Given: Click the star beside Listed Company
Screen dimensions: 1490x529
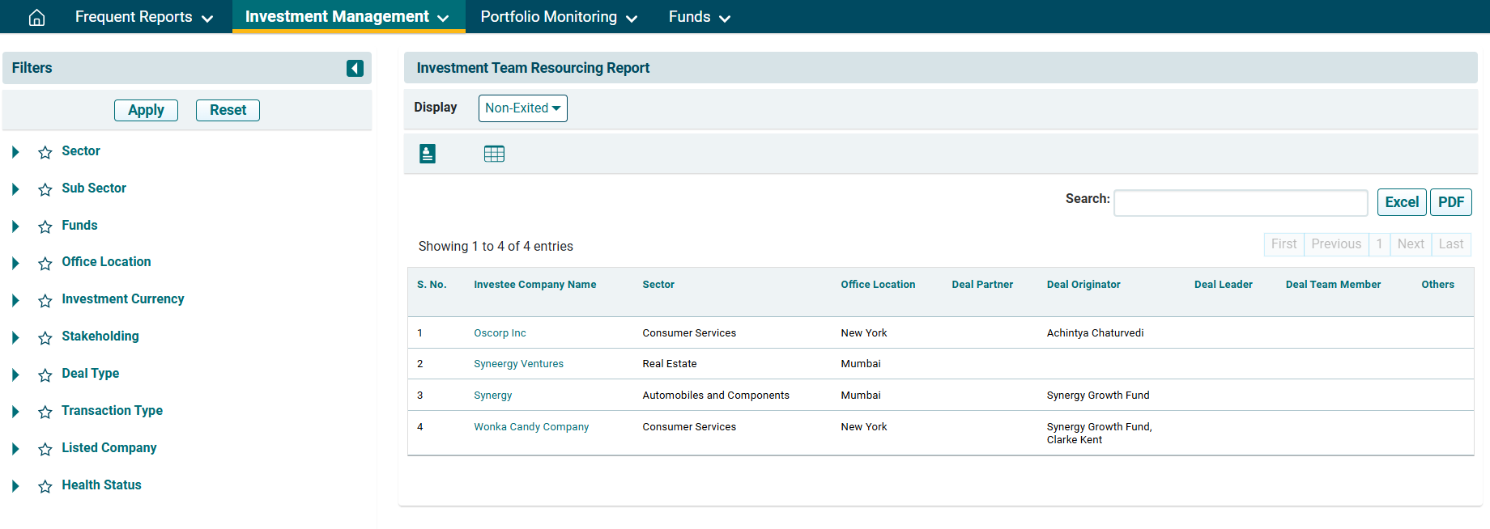Looking at the screenshot, I should click(x=45, y=449).
